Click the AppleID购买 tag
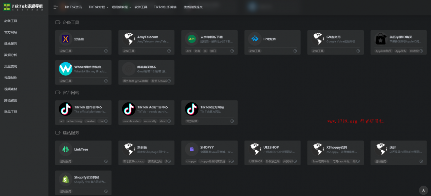This screenshot has width=431, height=196. pyautogui.click(x=384, y=51)
